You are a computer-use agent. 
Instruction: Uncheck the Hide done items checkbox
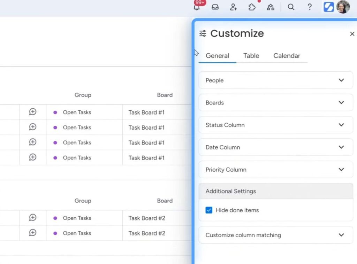coord(209,210)
